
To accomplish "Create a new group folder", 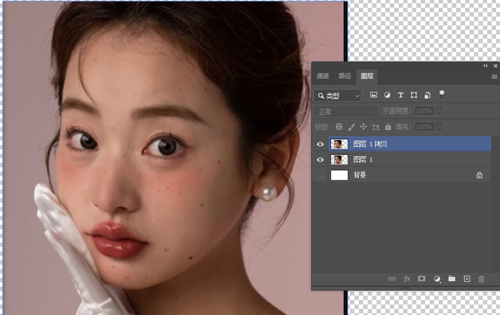I will click(x=451, y=278).
